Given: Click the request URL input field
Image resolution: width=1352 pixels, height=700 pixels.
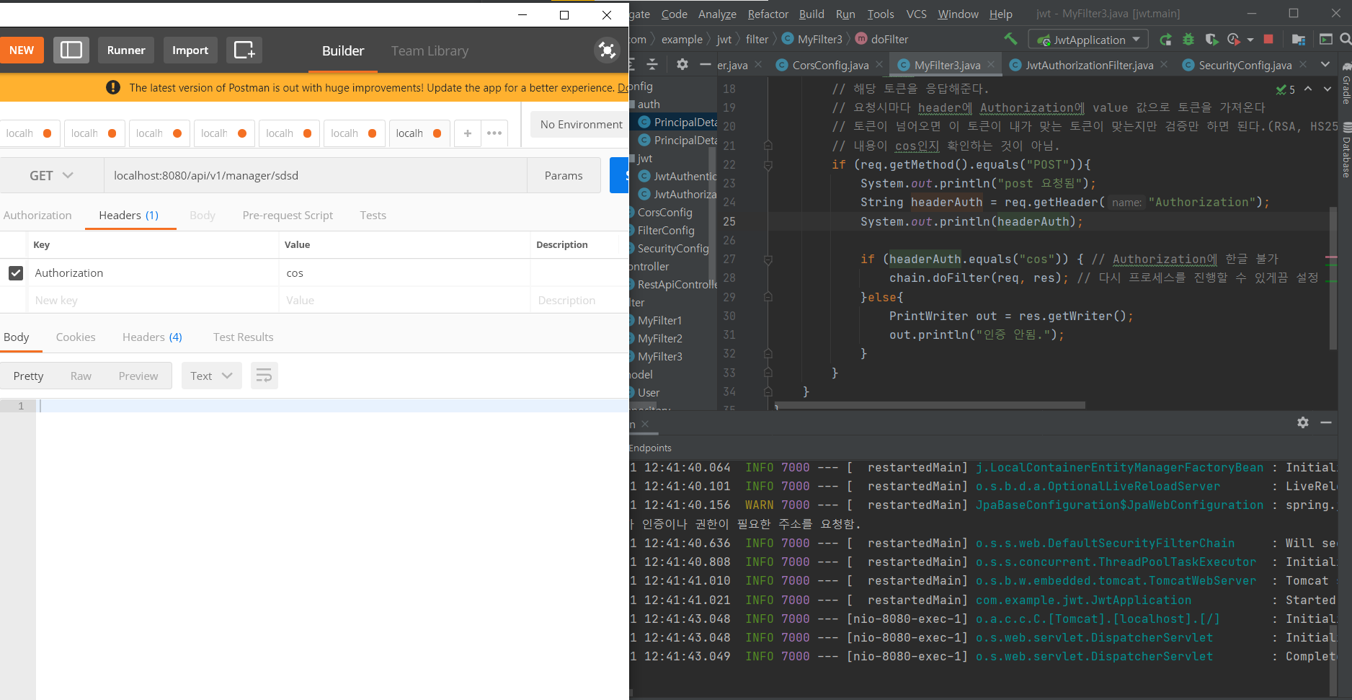Looking at the screenshot, I should [316, 175].
